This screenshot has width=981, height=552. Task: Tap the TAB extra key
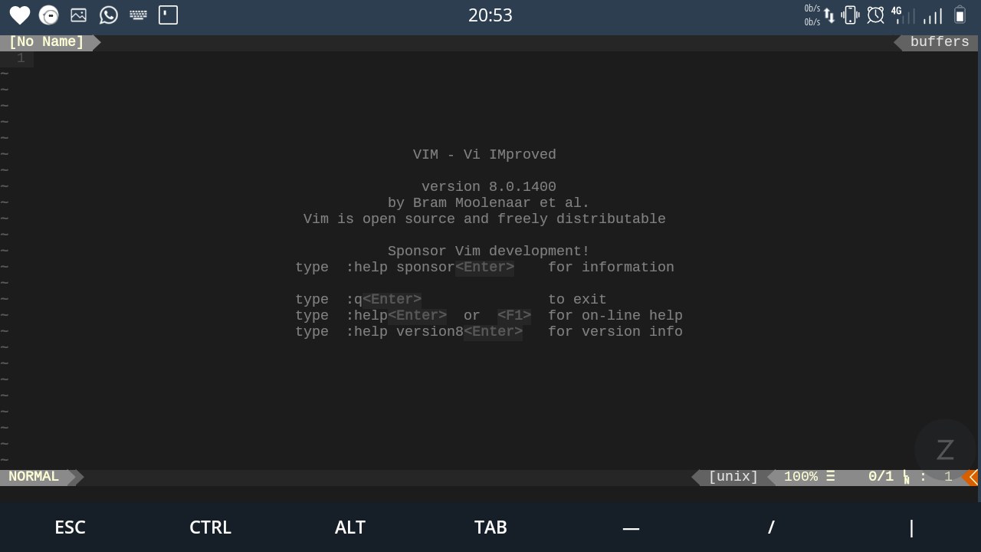pos(490,527)
